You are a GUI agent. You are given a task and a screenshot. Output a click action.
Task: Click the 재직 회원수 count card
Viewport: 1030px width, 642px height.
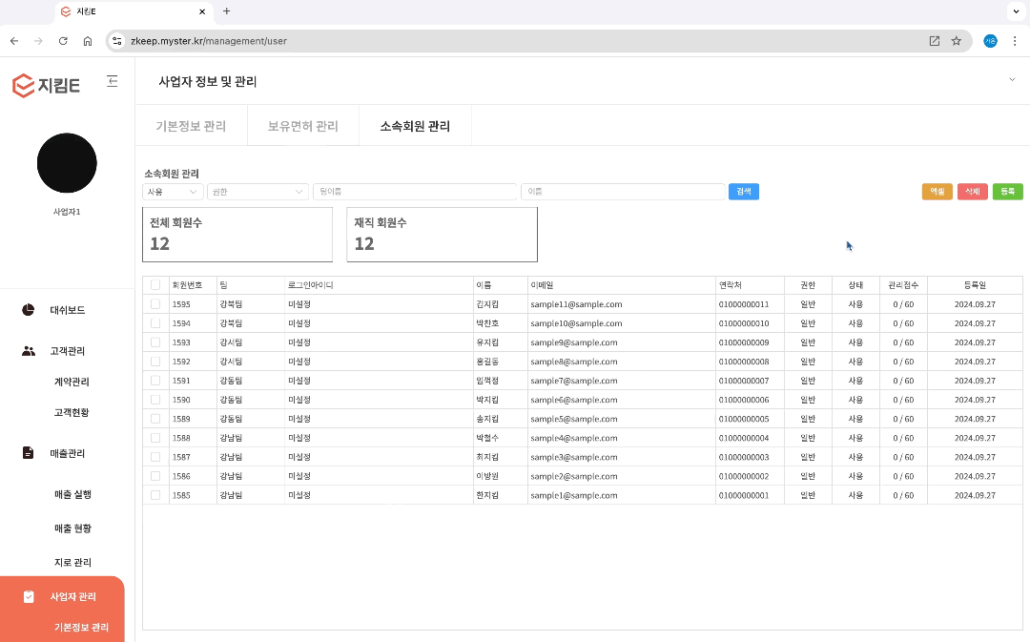(x=443, y=235)
